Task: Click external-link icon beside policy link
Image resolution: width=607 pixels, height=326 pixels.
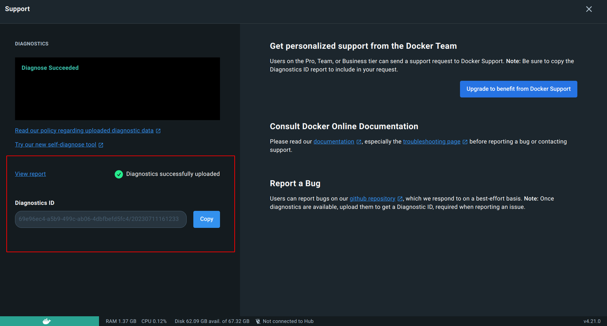Action: 158,131
